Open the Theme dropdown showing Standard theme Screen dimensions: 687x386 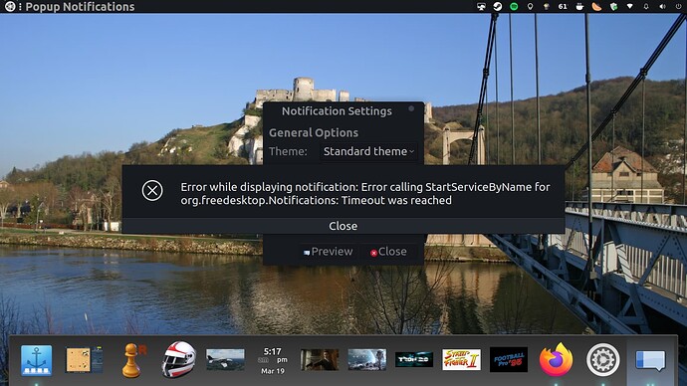tap(368, 151)
